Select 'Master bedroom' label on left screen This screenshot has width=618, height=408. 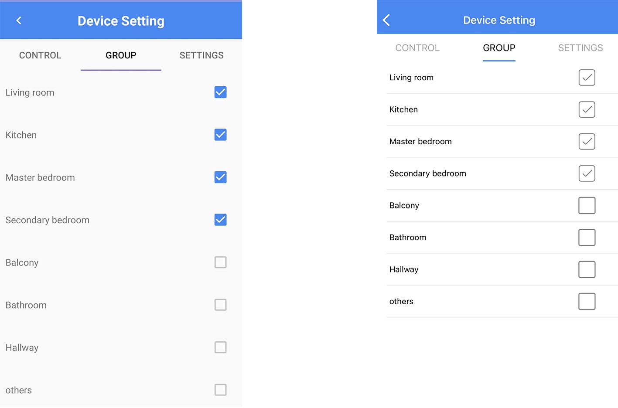40,177
